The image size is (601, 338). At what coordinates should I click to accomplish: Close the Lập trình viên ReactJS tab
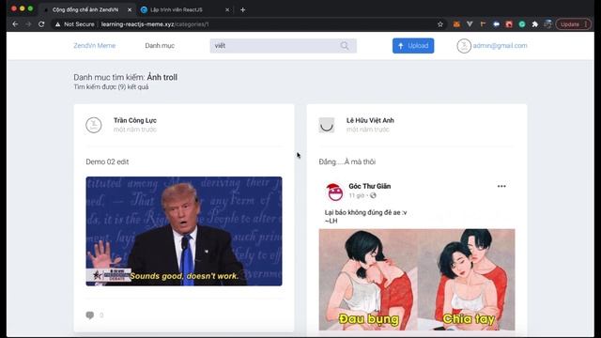click(227, 9)
